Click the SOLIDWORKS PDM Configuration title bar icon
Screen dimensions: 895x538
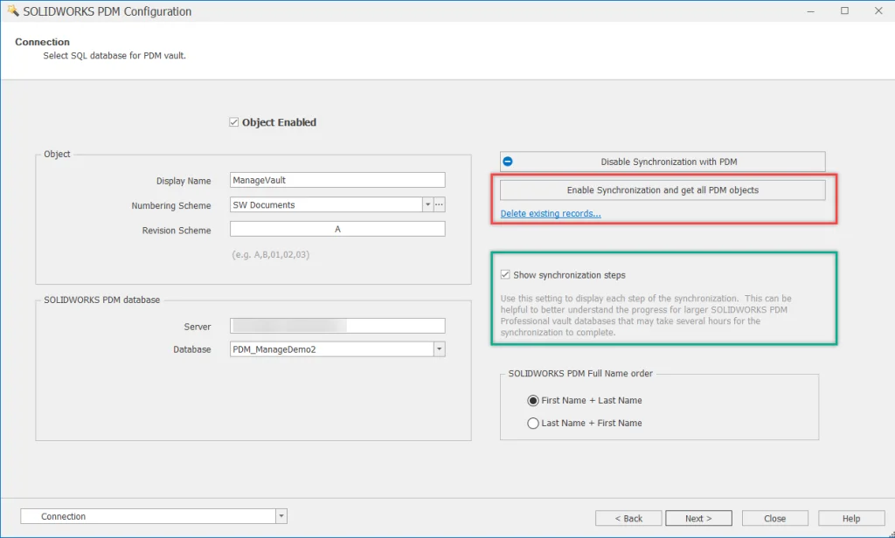12,11
